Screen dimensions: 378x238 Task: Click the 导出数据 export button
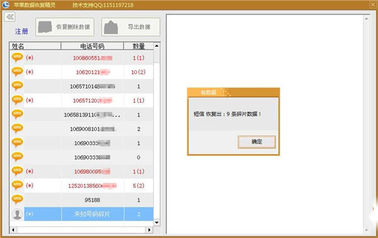pos(130,27)
